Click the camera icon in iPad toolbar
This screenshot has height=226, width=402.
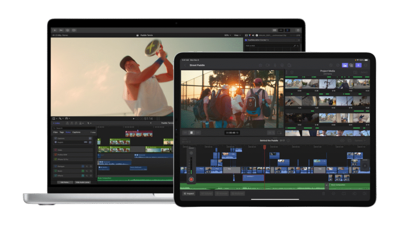coord(267,65)
